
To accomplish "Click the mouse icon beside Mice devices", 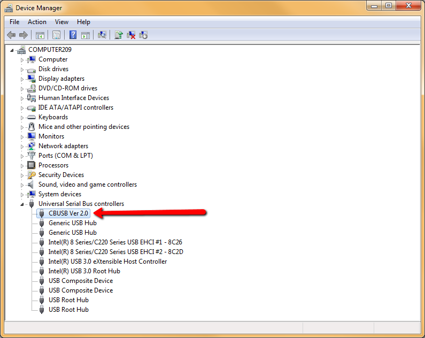I will (32, 127).
